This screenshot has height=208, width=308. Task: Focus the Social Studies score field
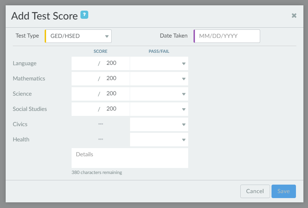(x=84, y=109)
